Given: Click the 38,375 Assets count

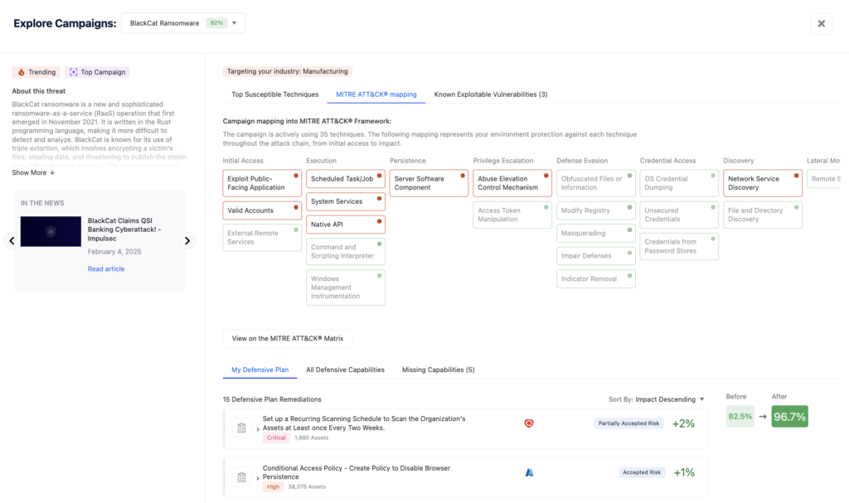Looking at the screenshot, I should pyautogui.click(x=307, y=486).
